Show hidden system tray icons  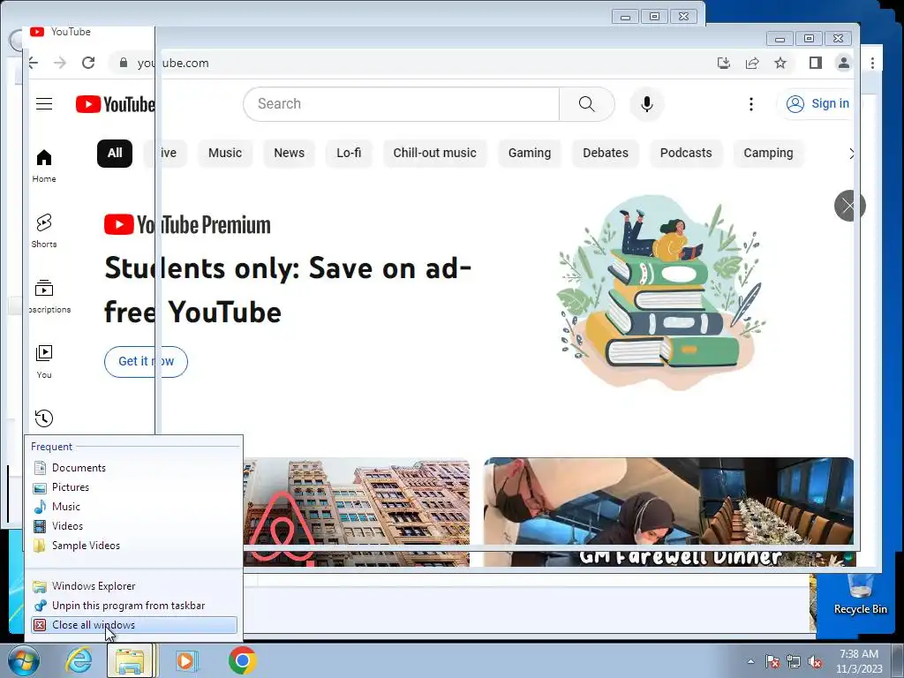[750, 661]
